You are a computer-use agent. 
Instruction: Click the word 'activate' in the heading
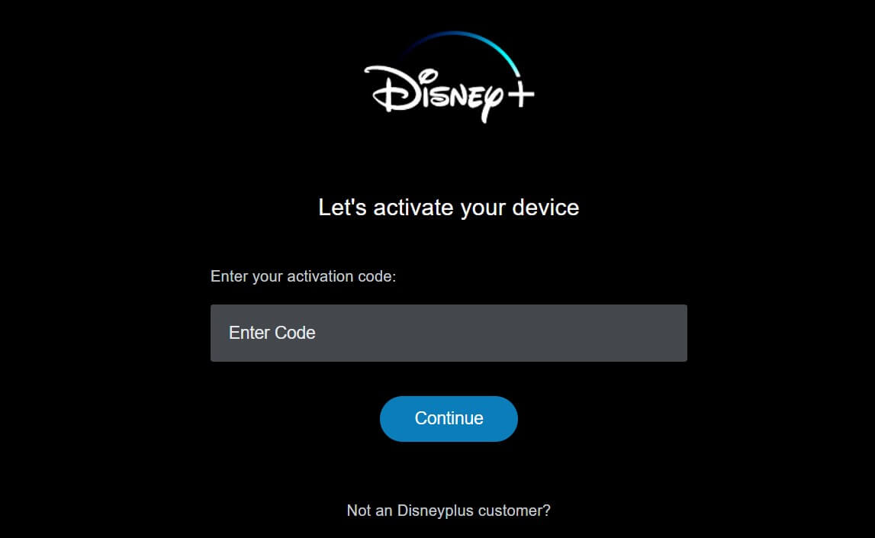click(413, 208)
